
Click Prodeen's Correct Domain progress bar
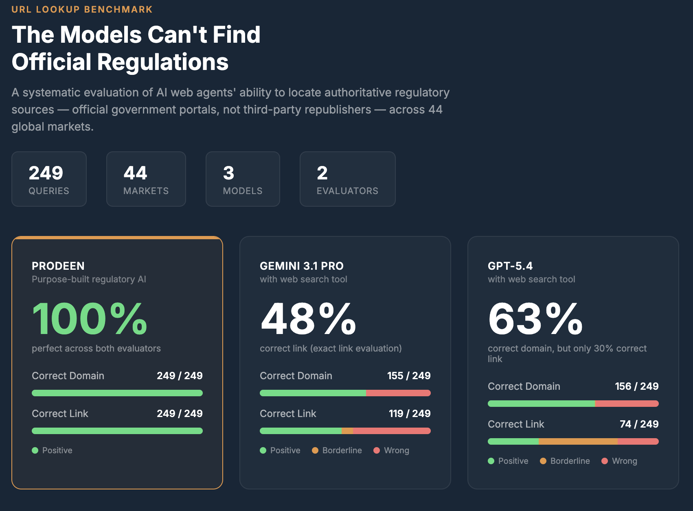point(117,393)
